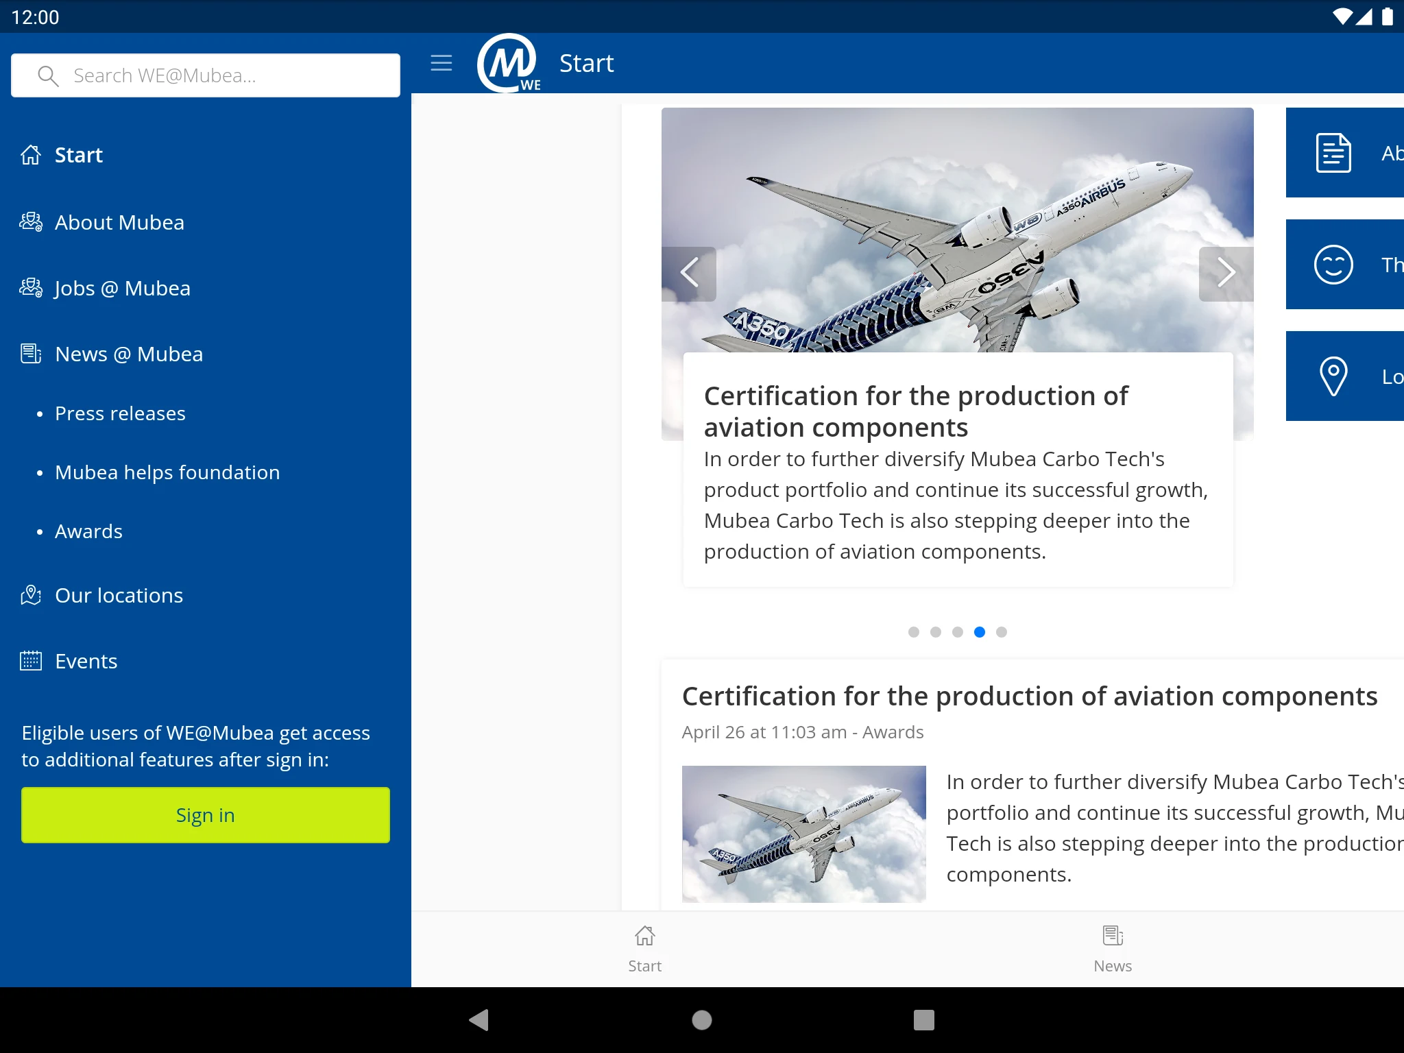
Task: Open the article title below carousel
Action: (1030, 696)
